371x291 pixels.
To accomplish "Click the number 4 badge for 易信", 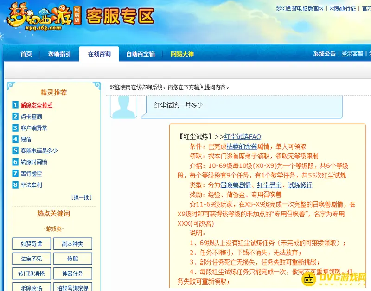I will tap(15, 139).
